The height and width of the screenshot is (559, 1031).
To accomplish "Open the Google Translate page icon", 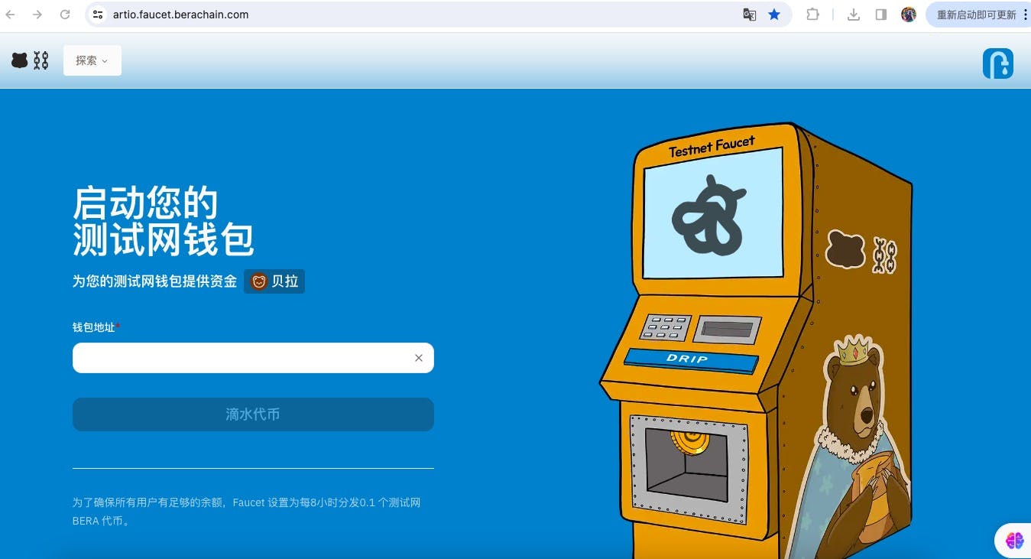I will [750, 15].
